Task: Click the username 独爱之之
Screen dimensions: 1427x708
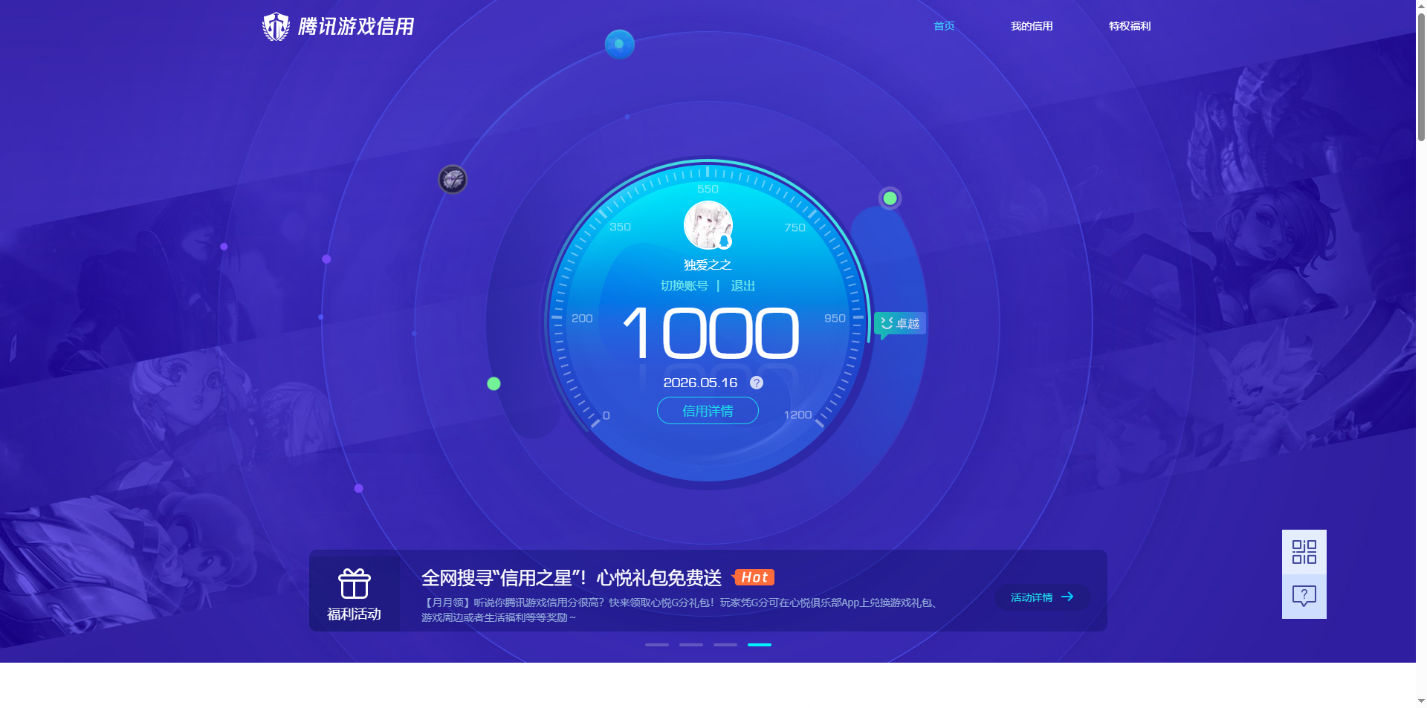Action: click(x=708, y=265)
